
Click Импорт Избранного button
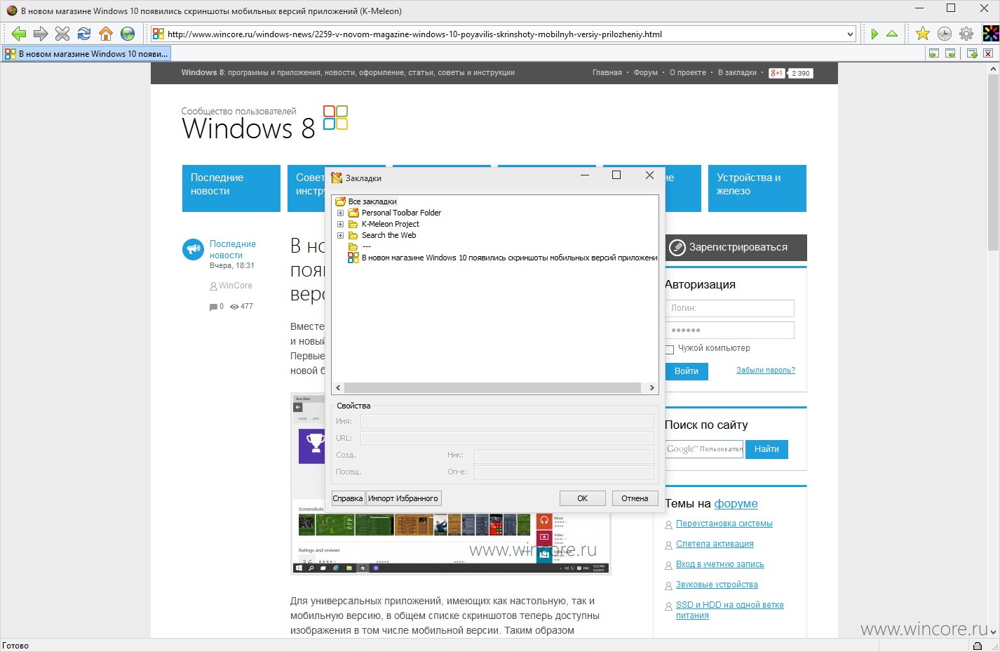(x=403, y=498)
